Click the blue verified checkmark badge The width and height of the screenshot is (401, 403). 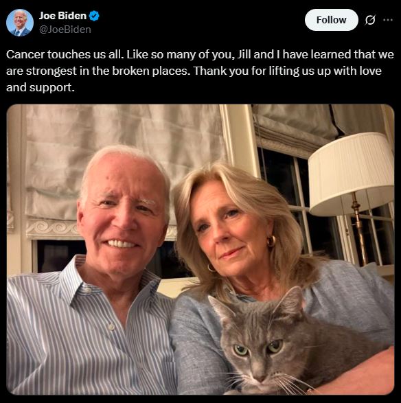point(94,16)
